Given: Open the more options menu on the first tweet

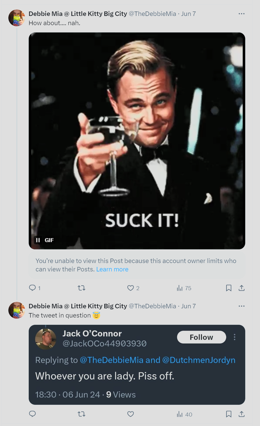Looking at the screenshot, I should pos(242,13).
